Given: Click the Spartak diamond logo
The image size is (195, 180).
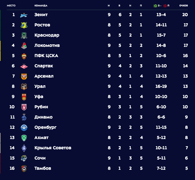Looking at the screenshot, I should click(x=24, y=66).
